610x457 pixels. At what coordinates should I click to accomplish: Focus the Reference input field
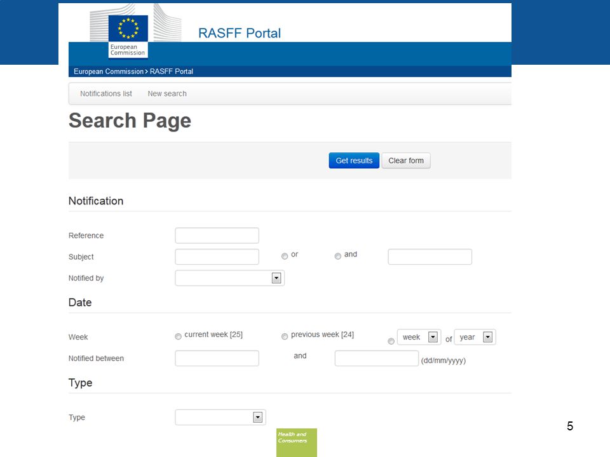[217, 235]
